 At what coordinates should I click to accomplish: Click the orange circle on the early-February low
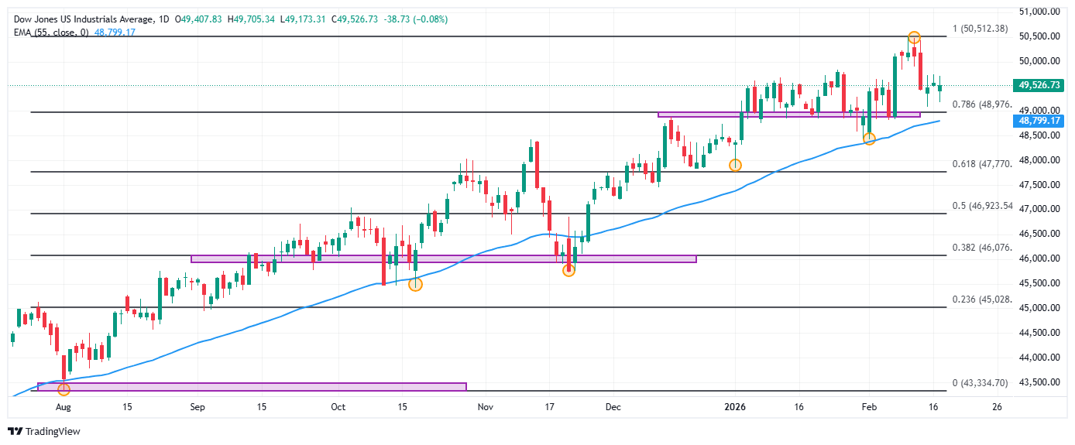tap(869, 139)
